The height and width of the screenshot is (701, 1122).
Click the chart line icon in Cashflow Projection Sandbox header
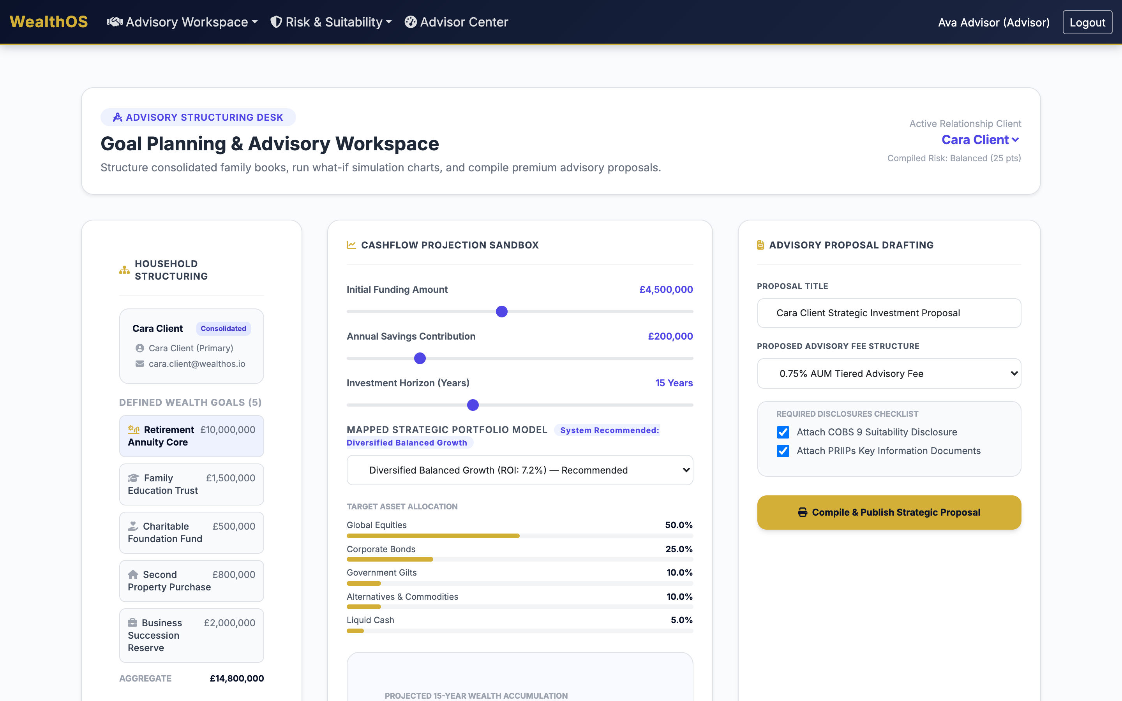(x=351, y=245)
